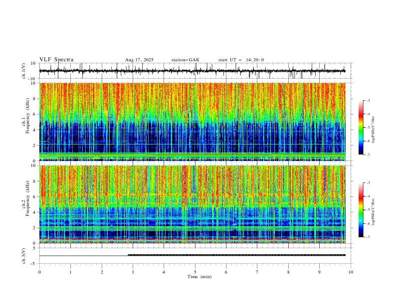Viewport: 395px width, 305px height.
Task: Click the thick ch.3 signal bar
Action: tap(236, 255)
